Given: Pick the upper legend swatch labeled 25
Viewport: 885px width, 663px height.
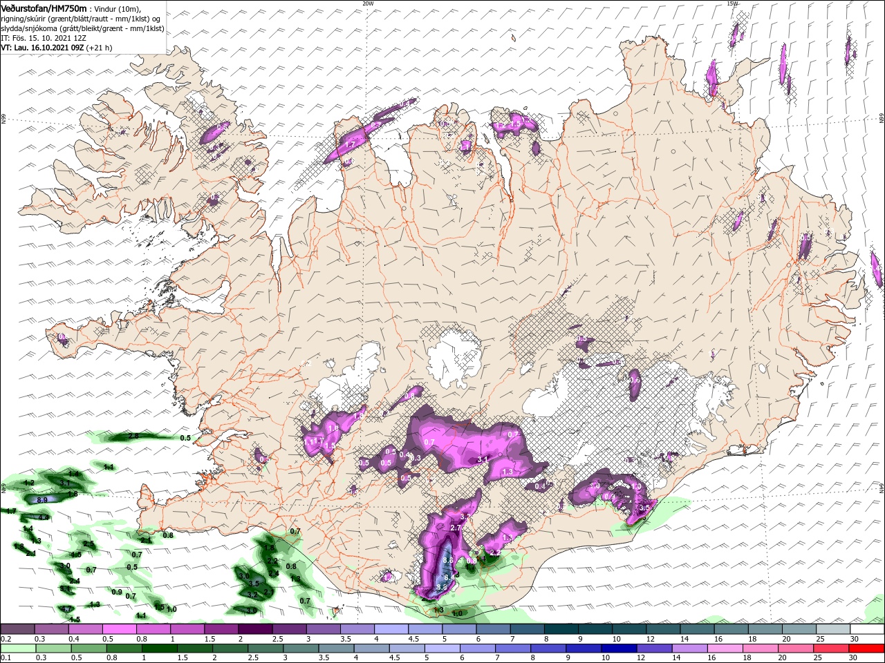Looking at the screenshot, I should coord(833,629).
